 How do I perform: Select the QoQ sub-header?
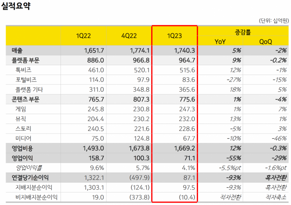click(x=265, y=41)
